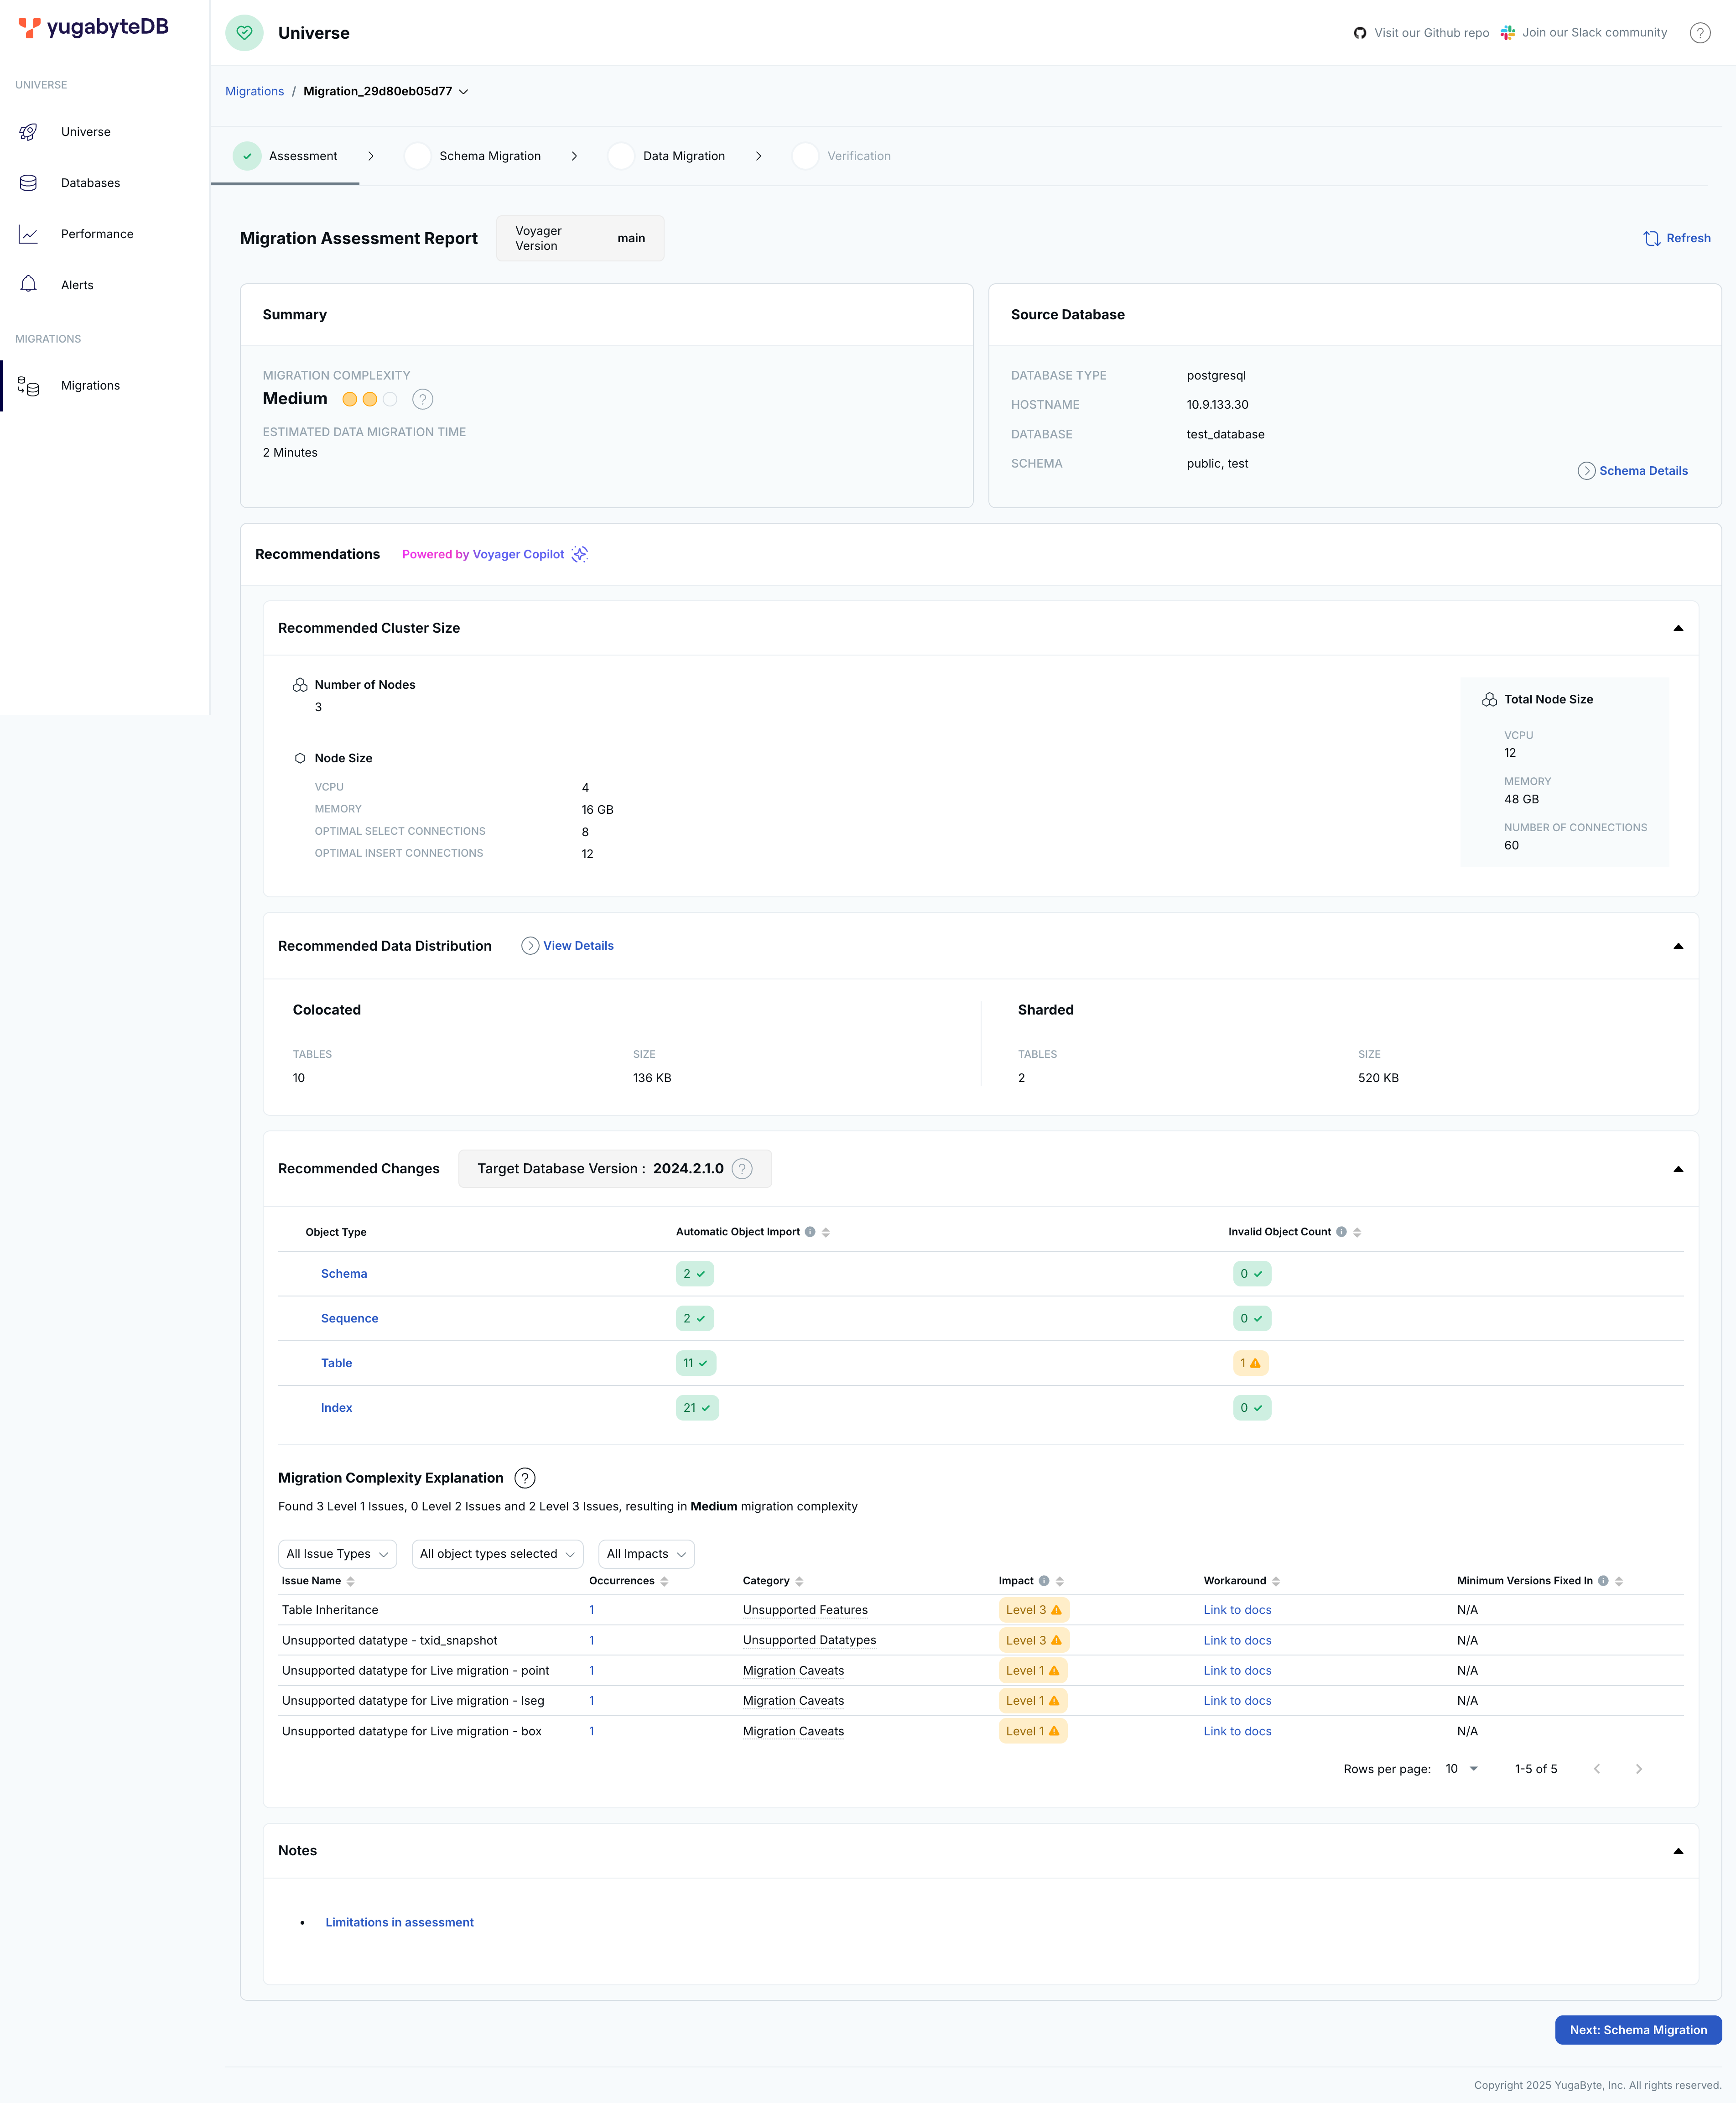Viewport: 1736px width, 2103px height.
Task: Collapse the Recommended Cluster Size section
Action: click(x=1678, y=628)
